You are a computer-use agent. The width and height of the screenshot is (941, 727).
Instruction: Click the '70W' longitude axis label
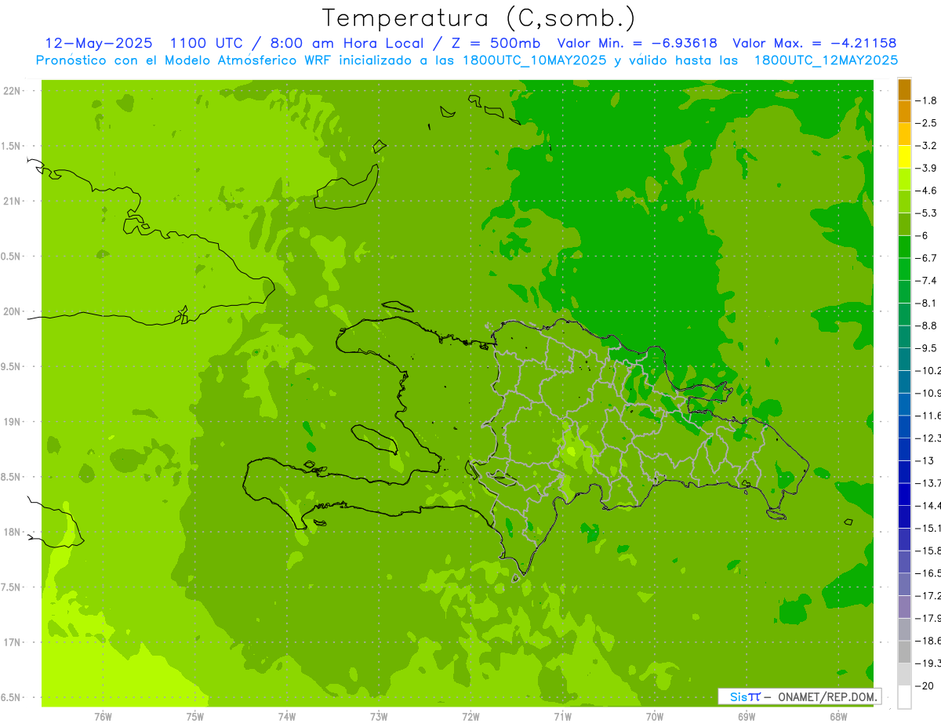[x=654, y=716]
